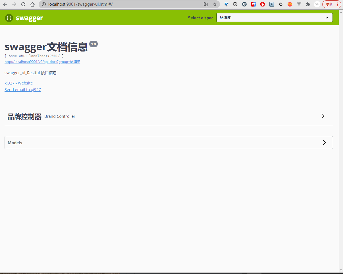Screen dimensions: 343x274
Task: Open the api-docs group link
Action: pyautogui.click(x=42, y=62)
